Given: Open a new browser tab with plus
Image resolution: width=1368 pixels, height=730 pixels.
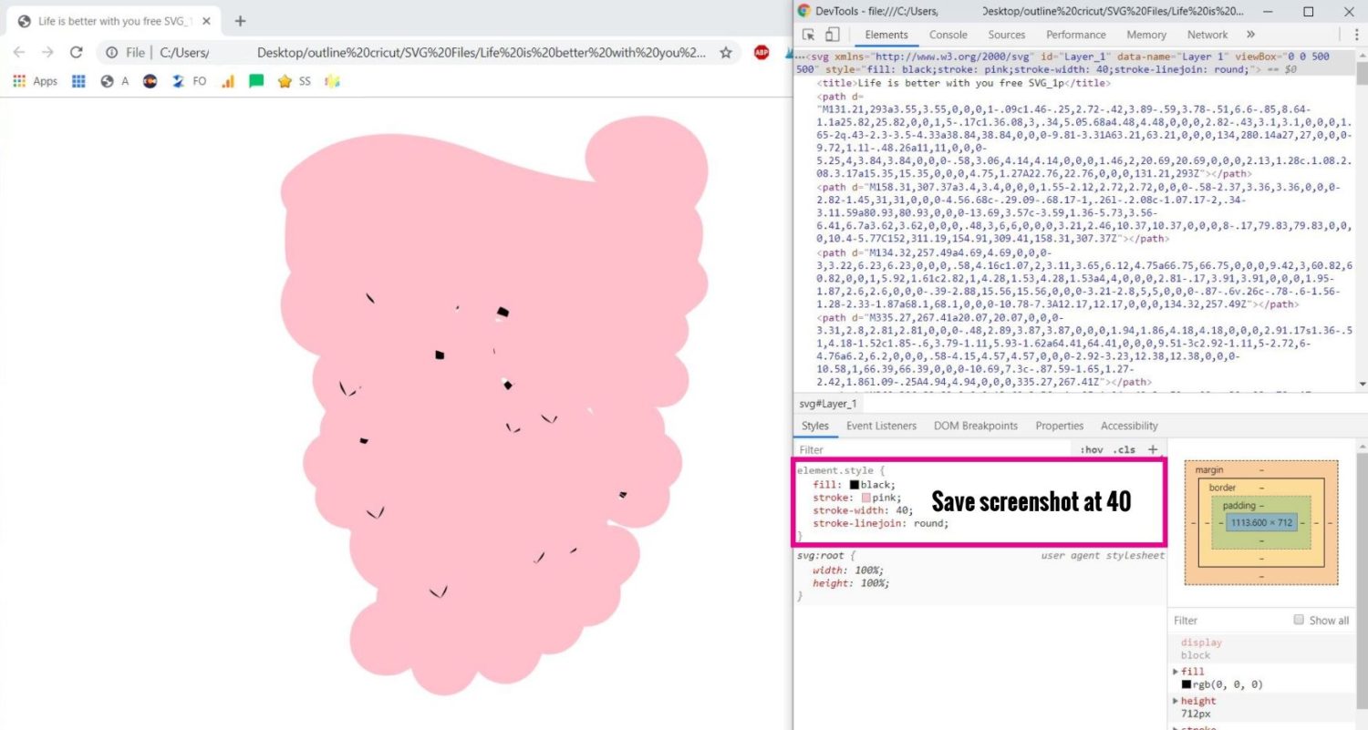Looking at the screenshot, I should tap(240, 21).
